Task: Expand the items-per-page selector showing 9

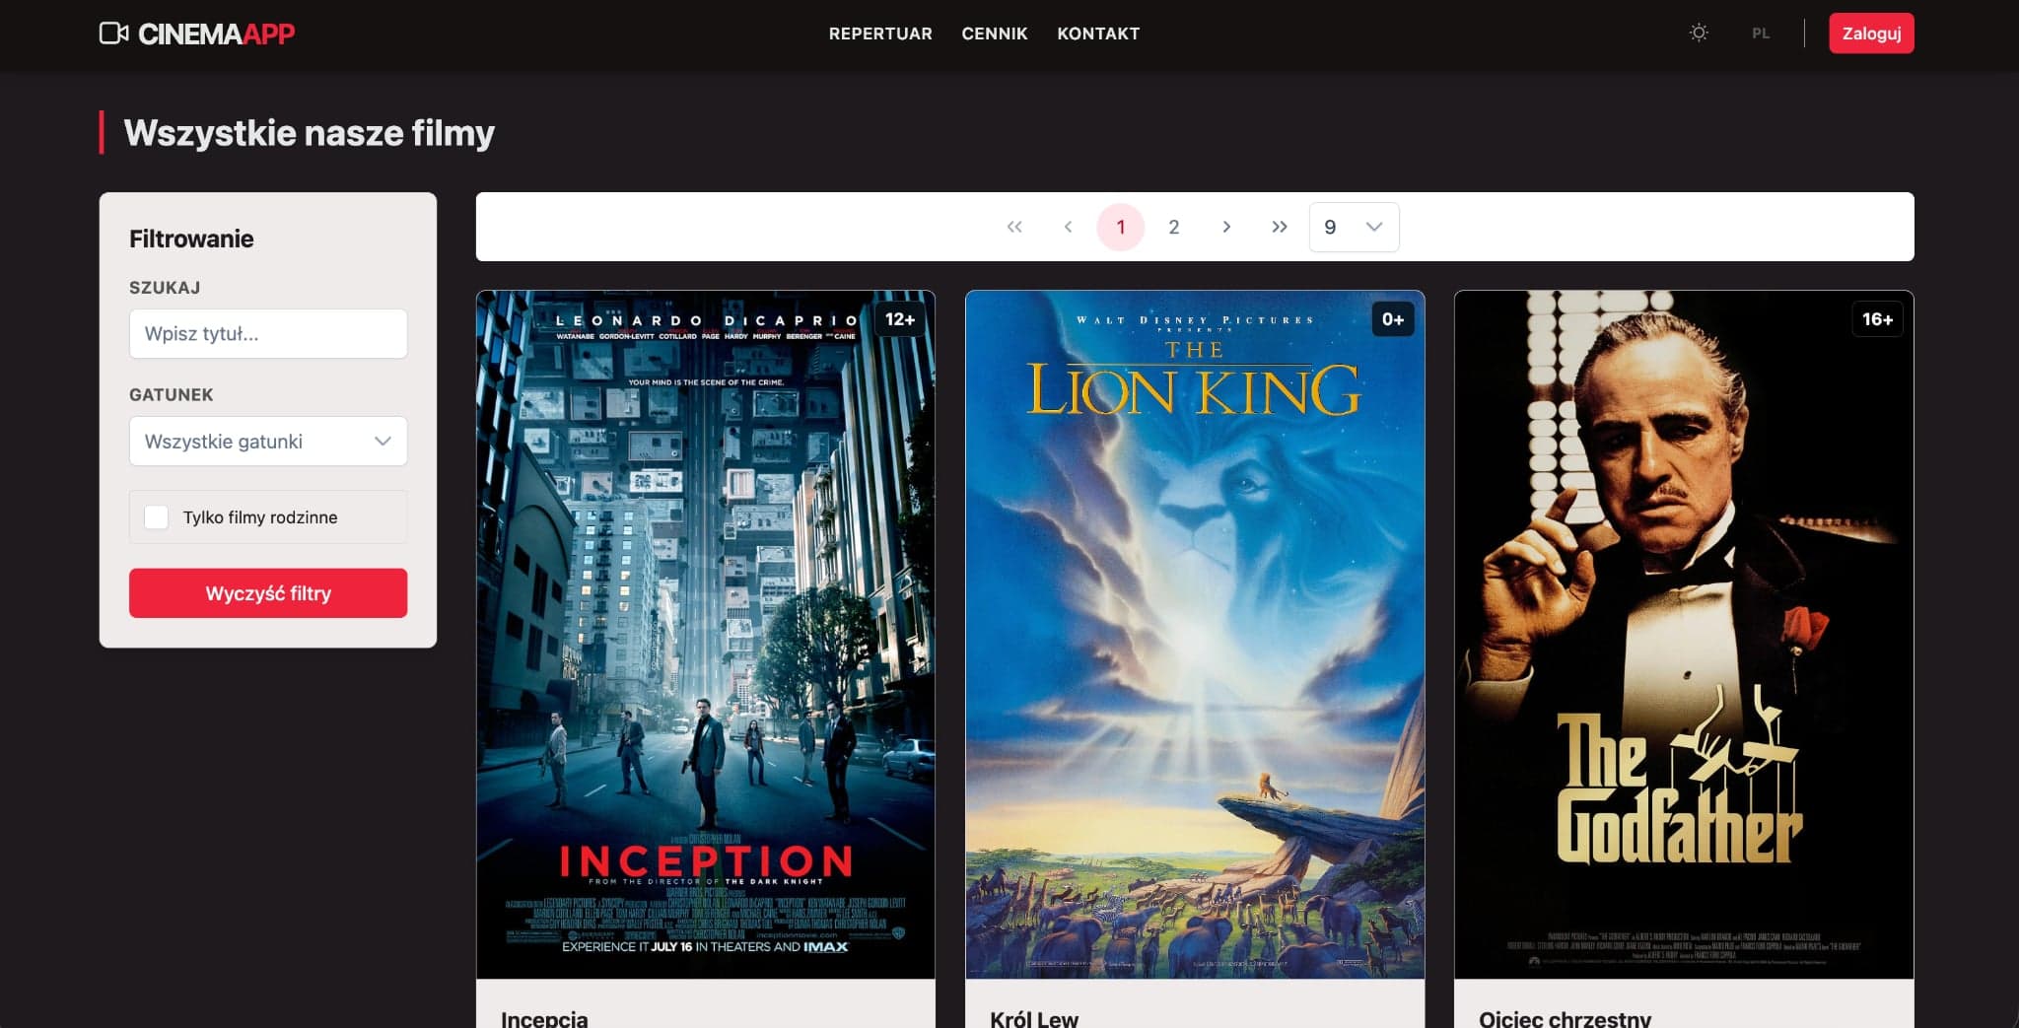Action: [x=1353, y=226]
